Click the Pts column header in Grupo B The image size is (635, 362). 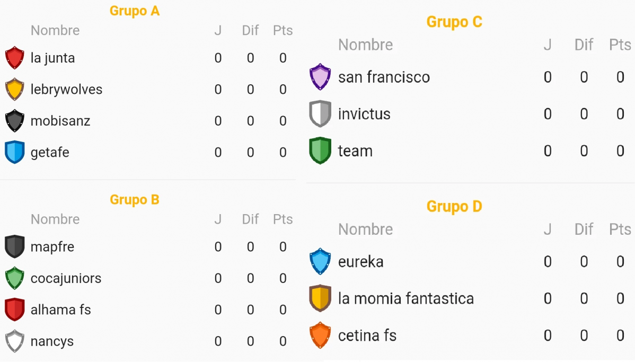coord(283,219)
